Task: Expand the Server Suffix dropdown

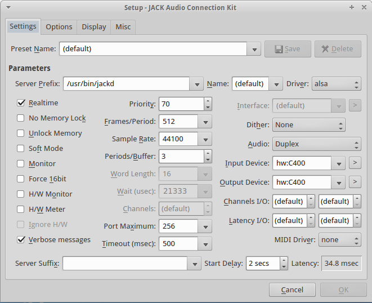Action: pyautogui.click(x=194, y=264)
